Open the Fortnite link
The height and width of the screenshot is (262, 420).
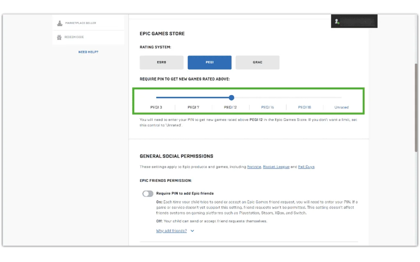[x=254, y=167]
